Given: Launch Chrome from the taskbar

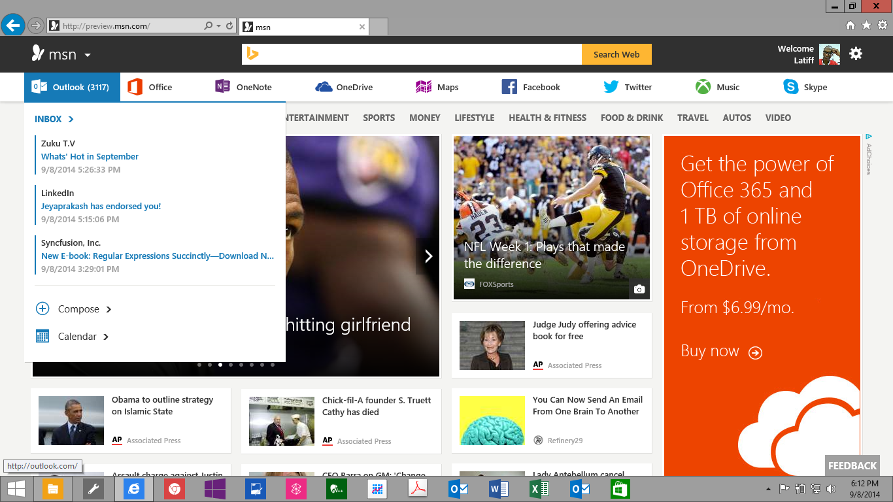Looking at the screenshot, I should point(174,489).
